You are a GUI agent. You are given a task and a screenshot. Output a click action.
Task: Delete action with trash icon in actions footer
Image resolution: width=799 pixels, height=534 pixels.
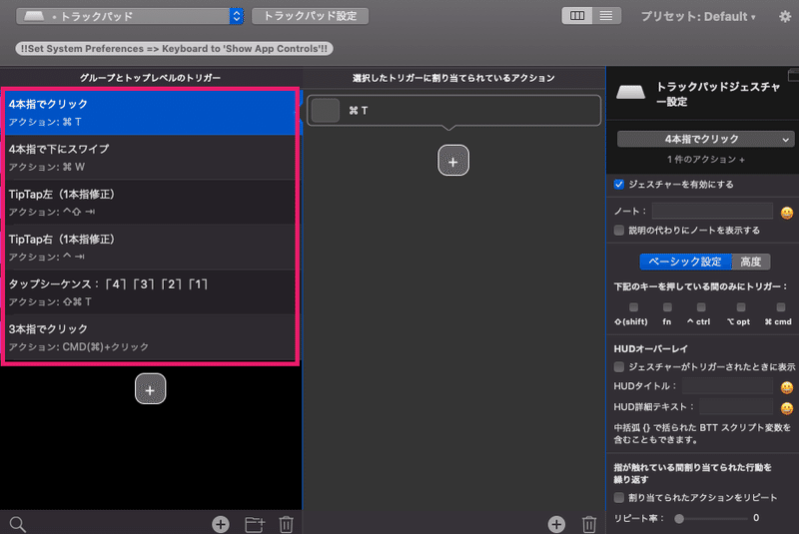[x=589, y=524]
